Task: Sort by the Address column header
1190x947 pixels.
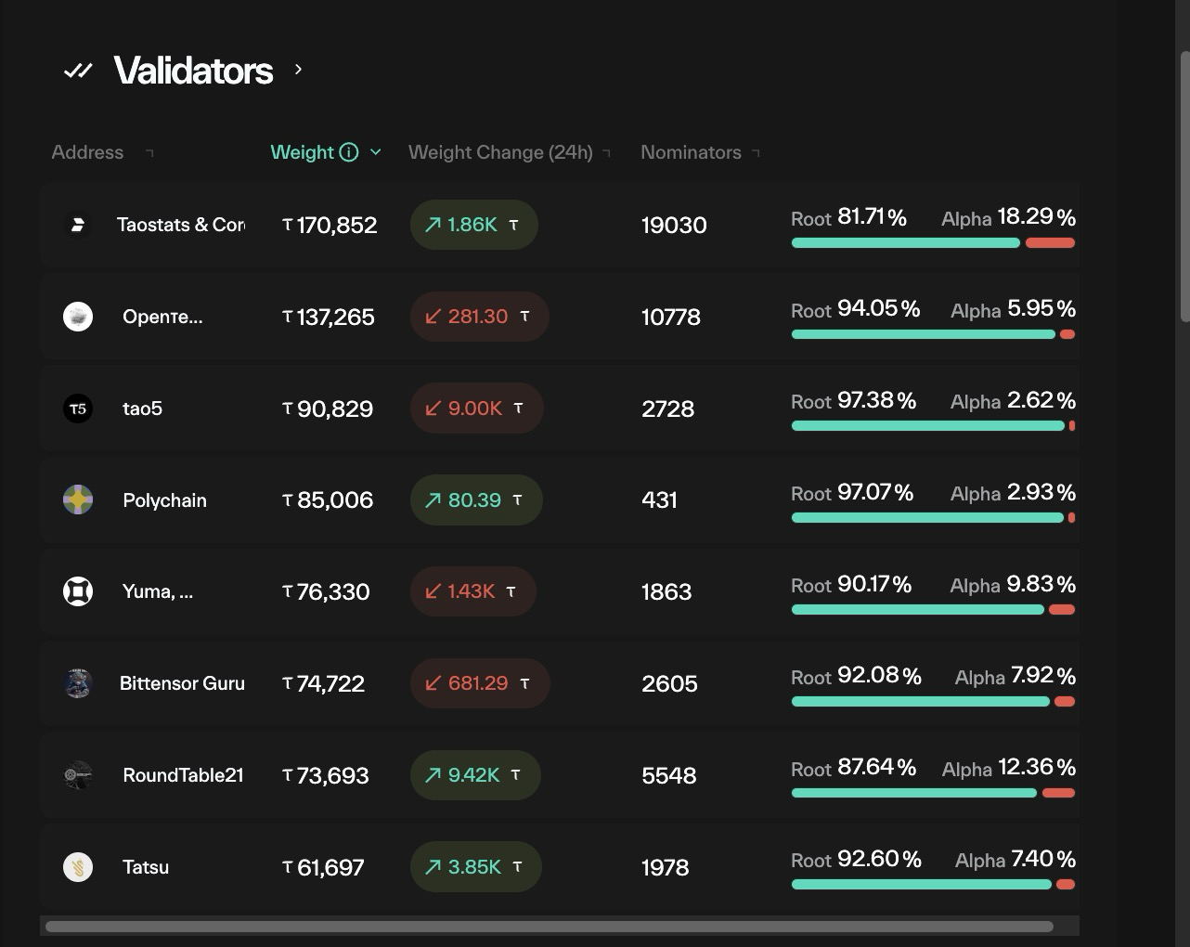Action: pyautogui.click(x=87, y=152)
